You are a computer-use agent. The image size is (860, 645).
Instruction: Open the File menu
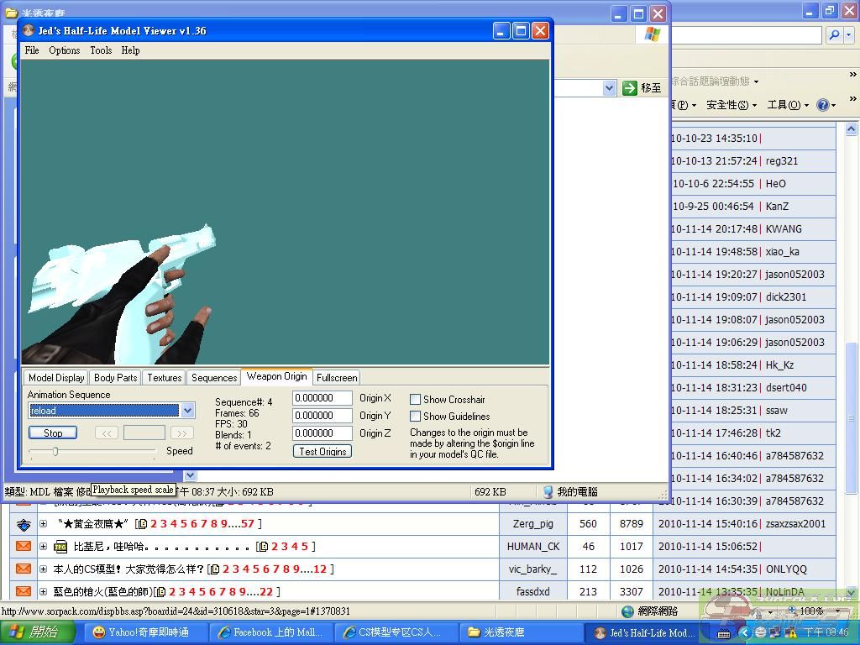(x=32, y=50)
